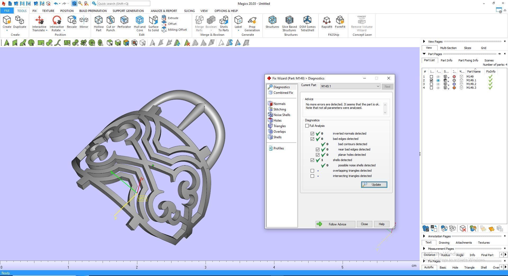
Task: Expand the Measurement Pages panel
Action: tap(424, 248)
